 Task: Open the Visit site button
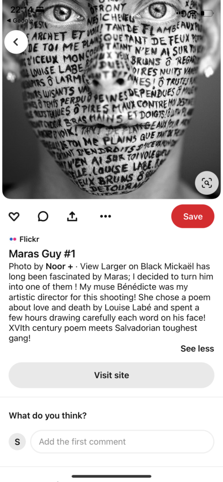111,375
